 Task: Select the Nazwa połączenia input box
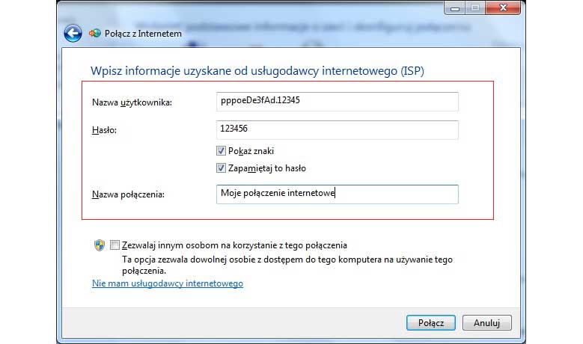point(336,194)
